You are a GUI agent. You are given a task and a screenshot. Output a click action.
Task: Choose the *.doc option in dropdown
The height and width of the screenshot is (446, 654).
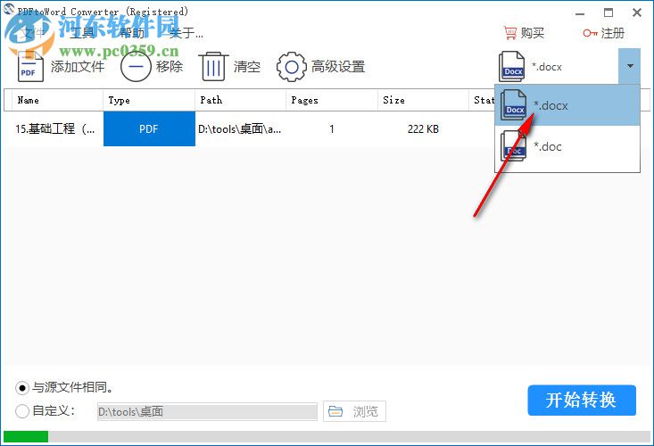click(x=567, y=146)
